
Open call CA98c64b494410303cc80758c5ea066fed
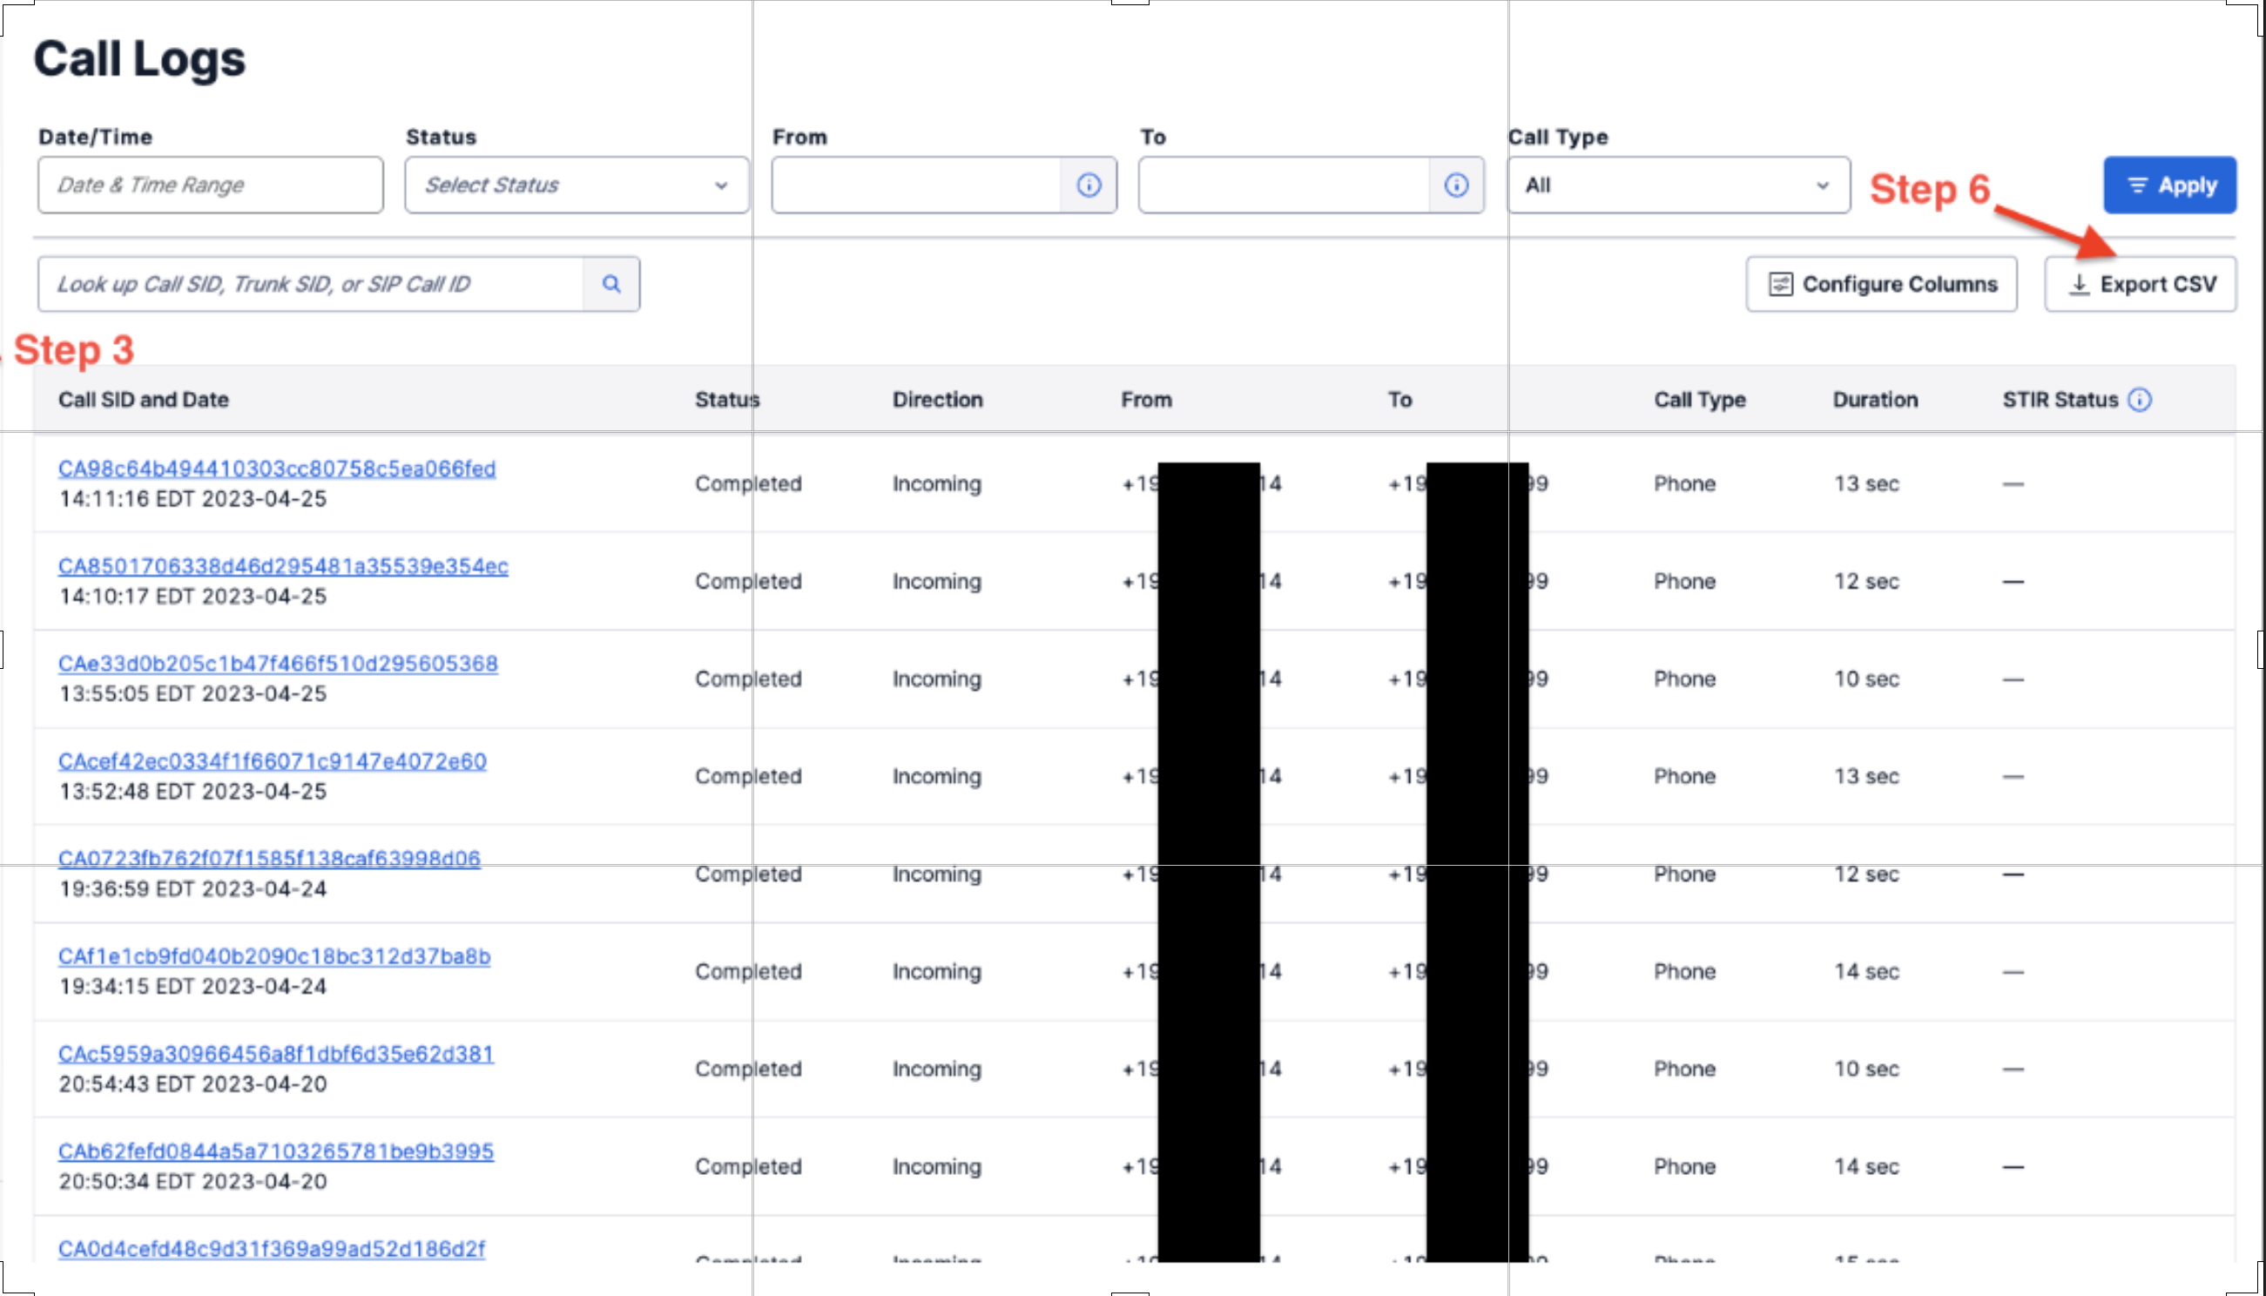(277, 469)
